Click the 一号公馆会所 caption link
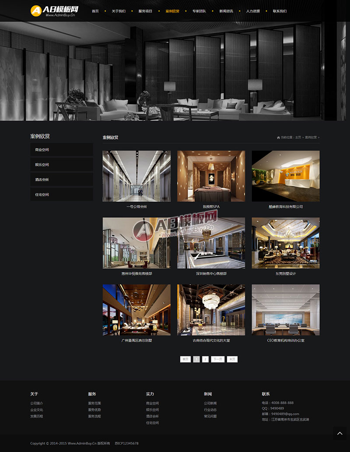350x452 pixels. (x=136, y=207)
